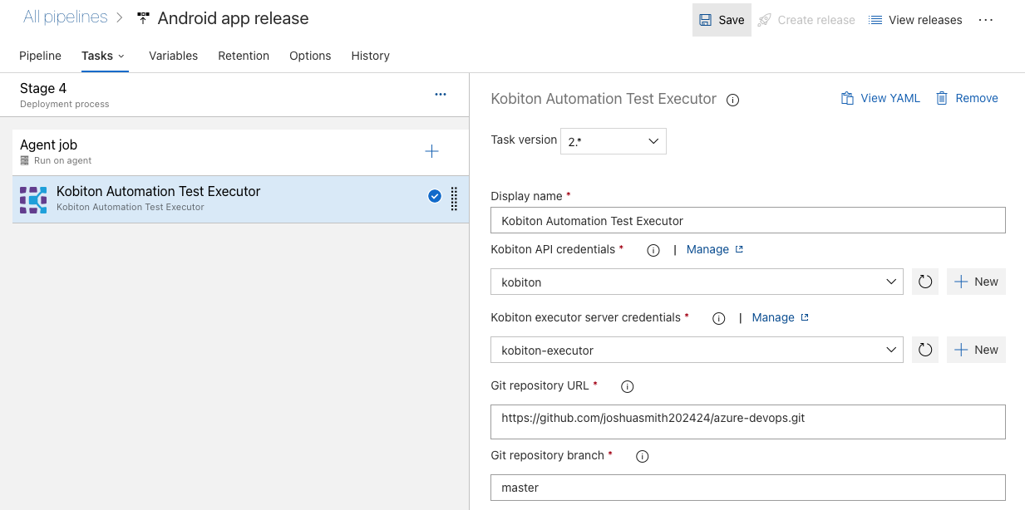Click the Task version label
The height and width of the screenshot is (510, 1025).
(524, 140)
